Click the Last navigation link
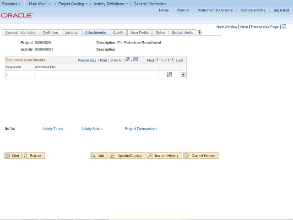293x220 pixels. [179, 60]
